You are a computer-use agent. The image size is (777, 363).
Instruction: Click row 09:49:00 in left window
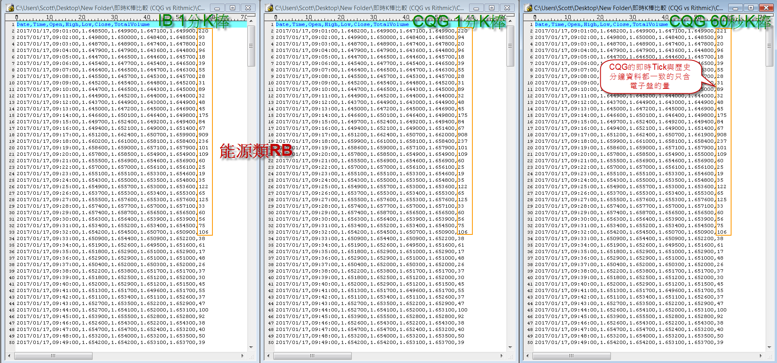tap(111, 342)
